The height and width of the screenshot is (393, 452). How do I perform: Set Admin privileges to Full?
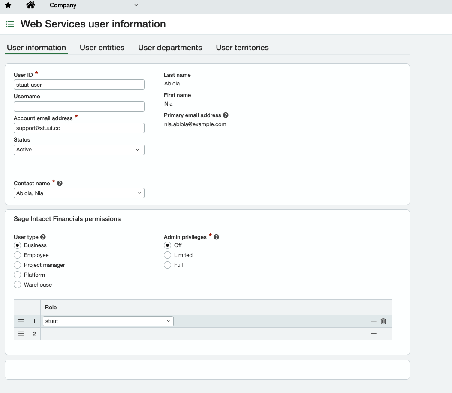[167, 265]
